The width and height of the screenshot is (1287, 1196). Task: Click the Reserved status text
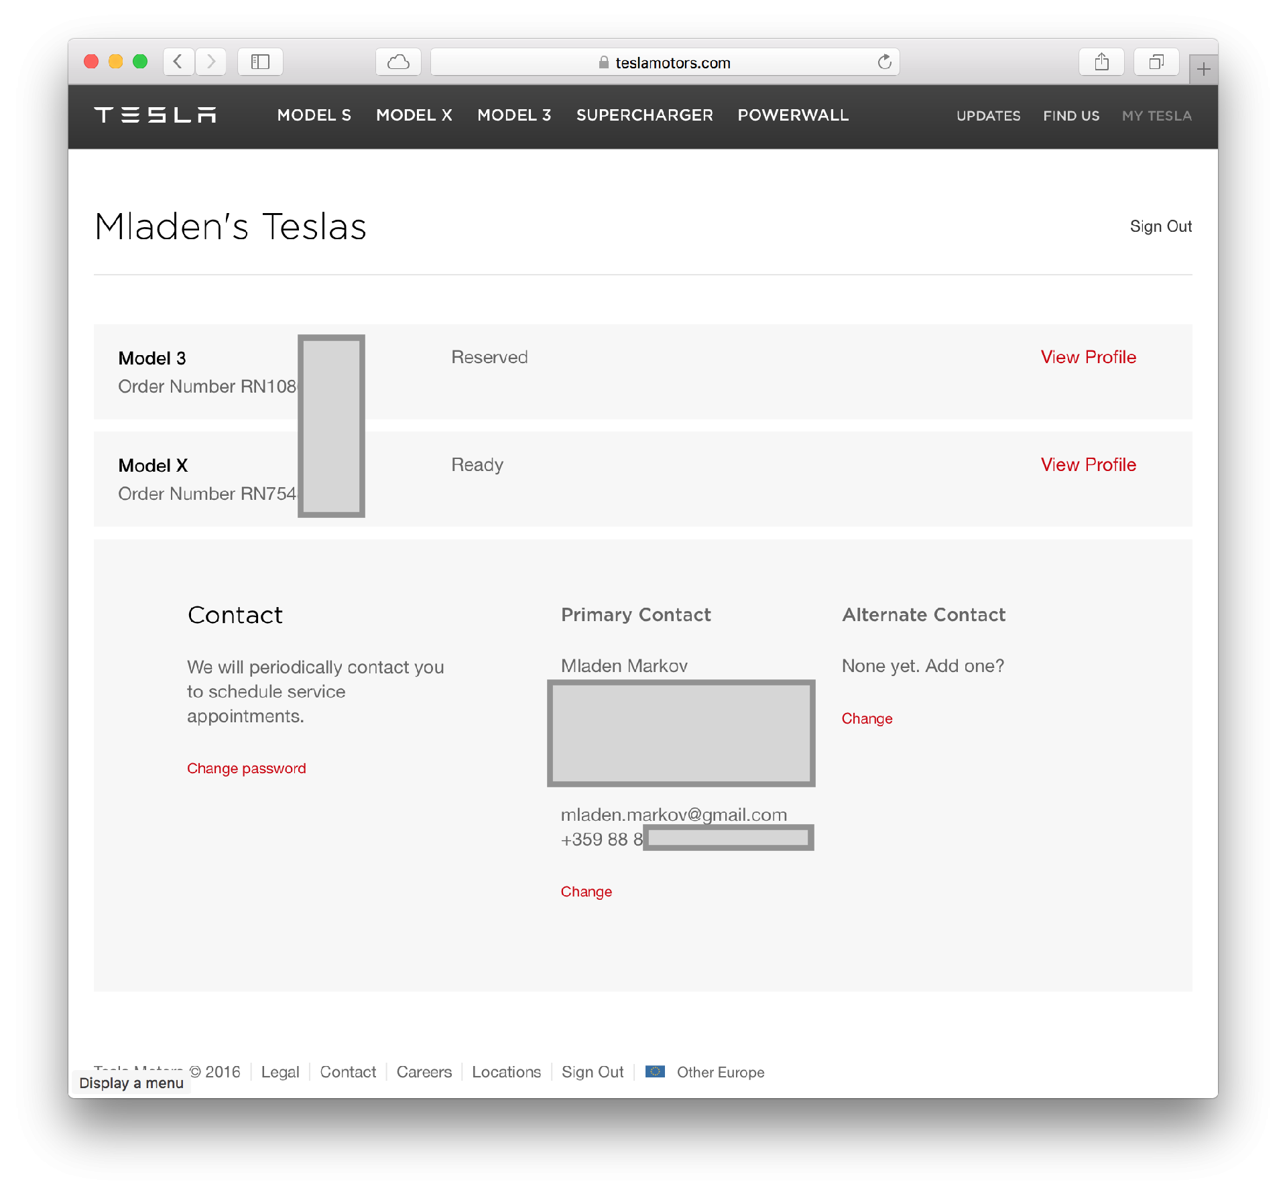tap(489, 357)
